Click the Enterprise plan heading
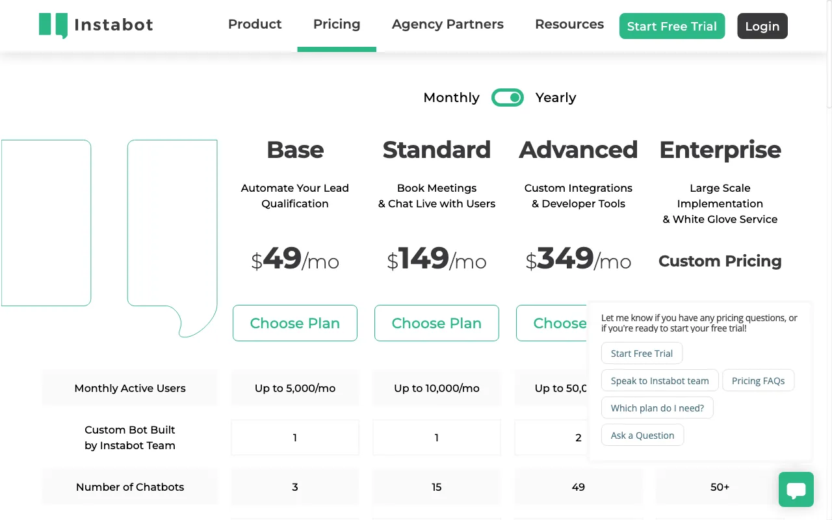The image size is (832, 520). pos(720,150)
